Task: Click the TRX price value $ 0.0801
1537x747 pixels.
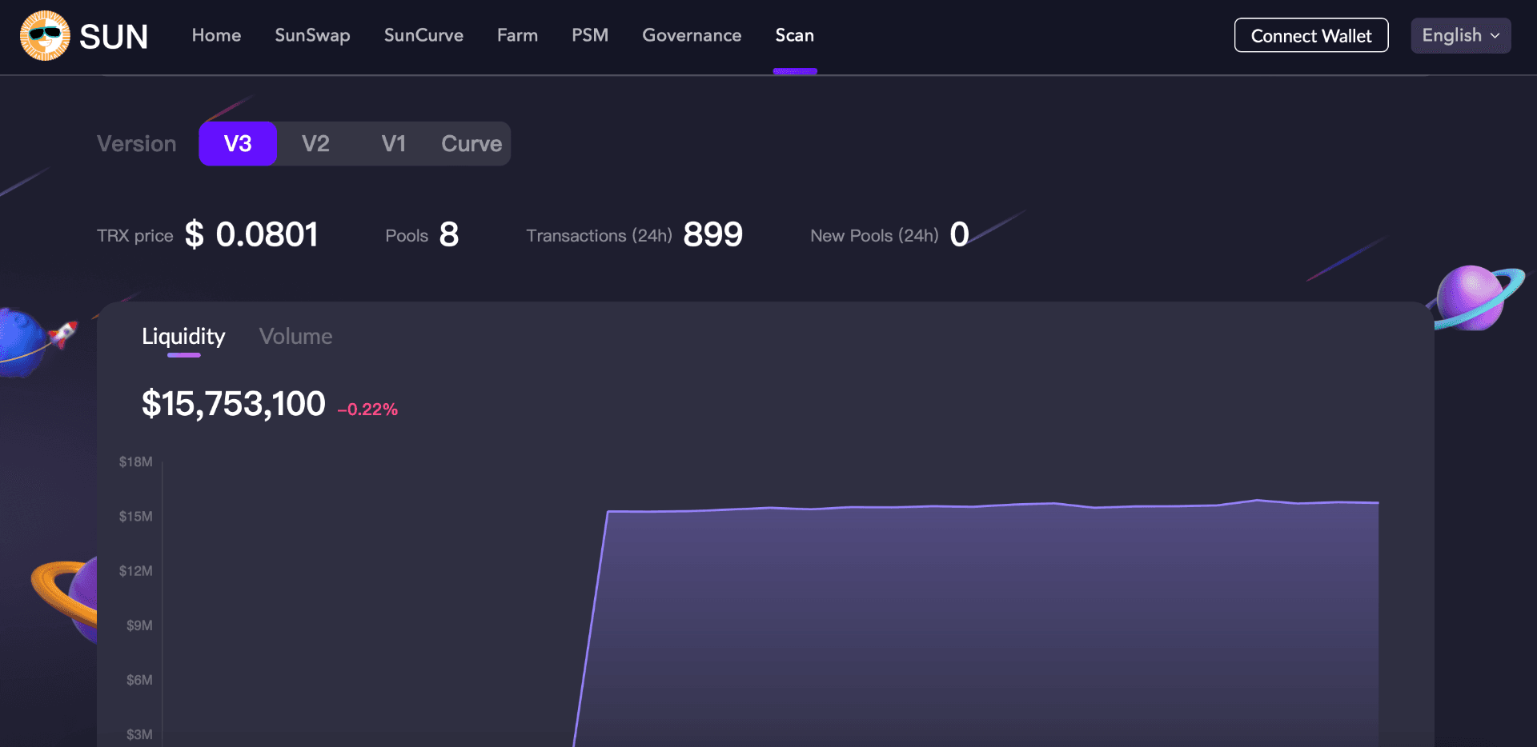Action: (251, 234)
